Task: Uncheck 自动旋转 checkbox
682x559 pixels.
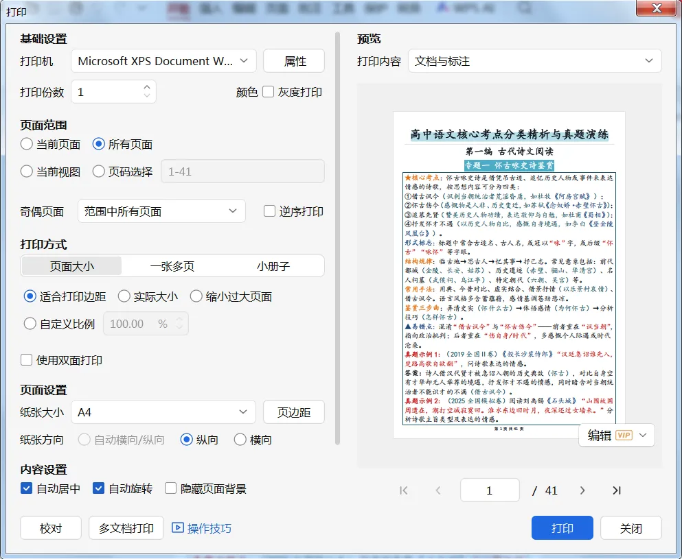Action: pyautogui.click(x=99, y=488)
